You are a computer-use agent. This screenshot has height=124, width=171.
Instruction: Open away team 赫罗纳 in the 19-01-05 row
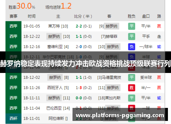tap(111, 26)
